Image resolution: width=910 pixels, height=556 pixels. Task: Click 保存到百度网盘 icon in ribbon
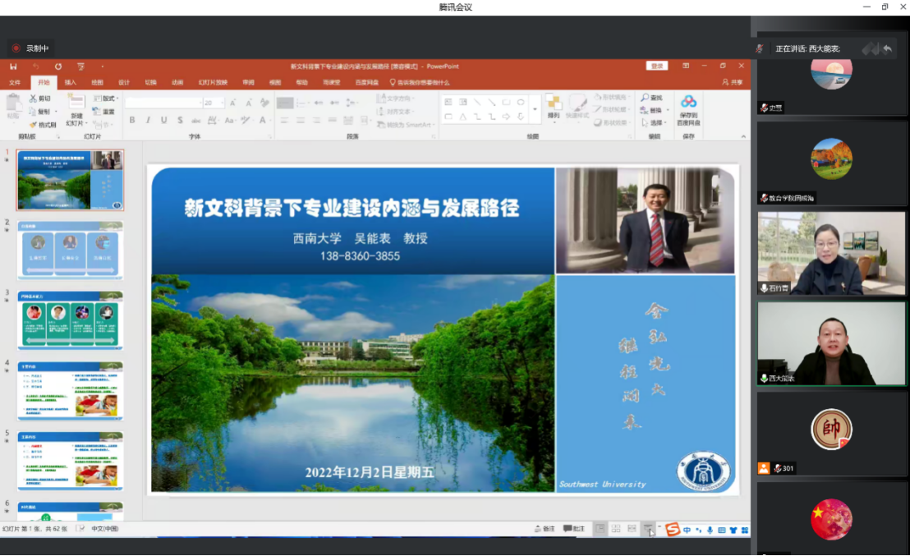[x=688, y=107]
